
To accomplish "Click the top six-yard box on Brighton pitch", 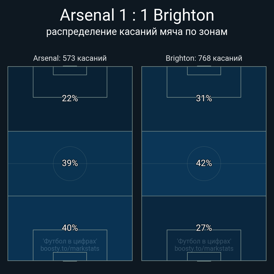I will 204,71.
